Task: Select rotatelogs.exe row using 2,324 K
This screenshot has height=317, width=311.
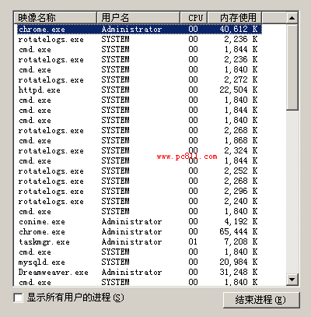Action: tap(138, 150)
